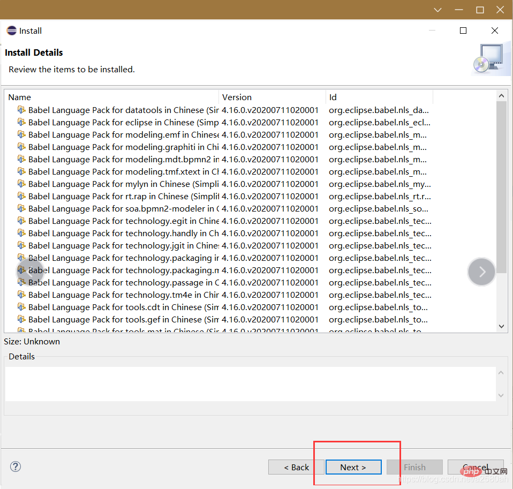The width and height of the screenshot is (513, 489).
Task: Click the Id cell 'org.eclipse.babel.nls_so...'
Action: pos(379,208)
